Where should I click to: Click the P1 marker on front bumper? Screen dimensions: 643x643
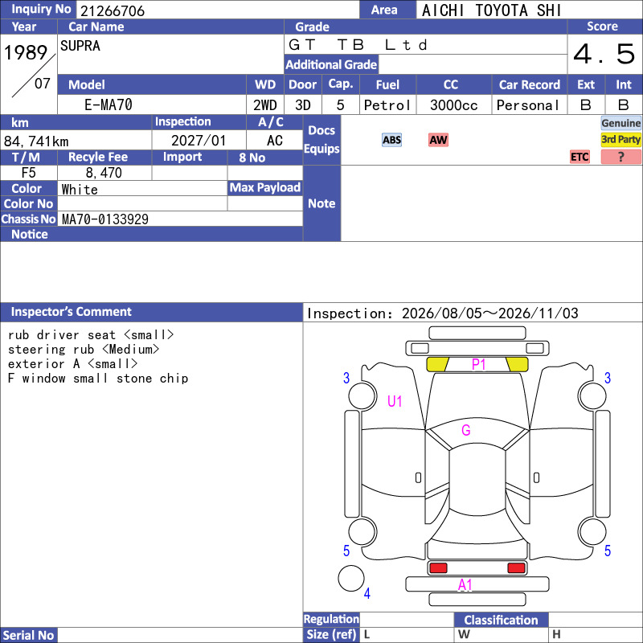[478, 364]
